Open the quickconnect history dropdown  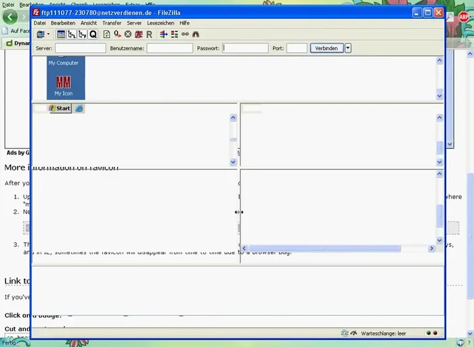tap(348, 48)
